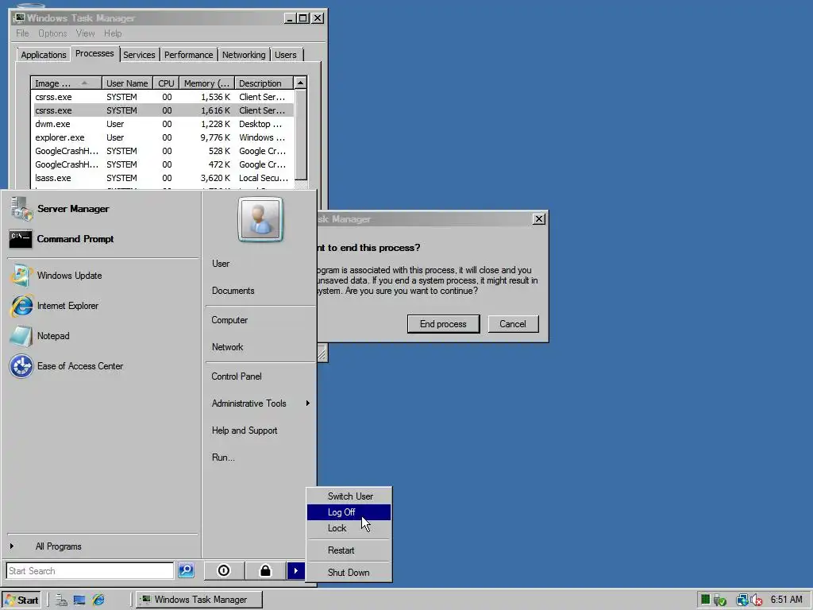Open Ease of Access Center

tap(80, 365)
